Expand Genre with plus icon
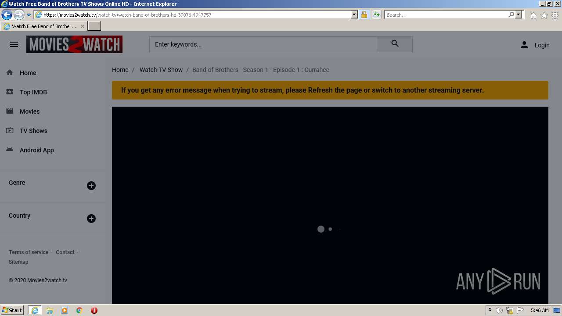This screenshot has height=316, width=562. [x=91, y=186]
